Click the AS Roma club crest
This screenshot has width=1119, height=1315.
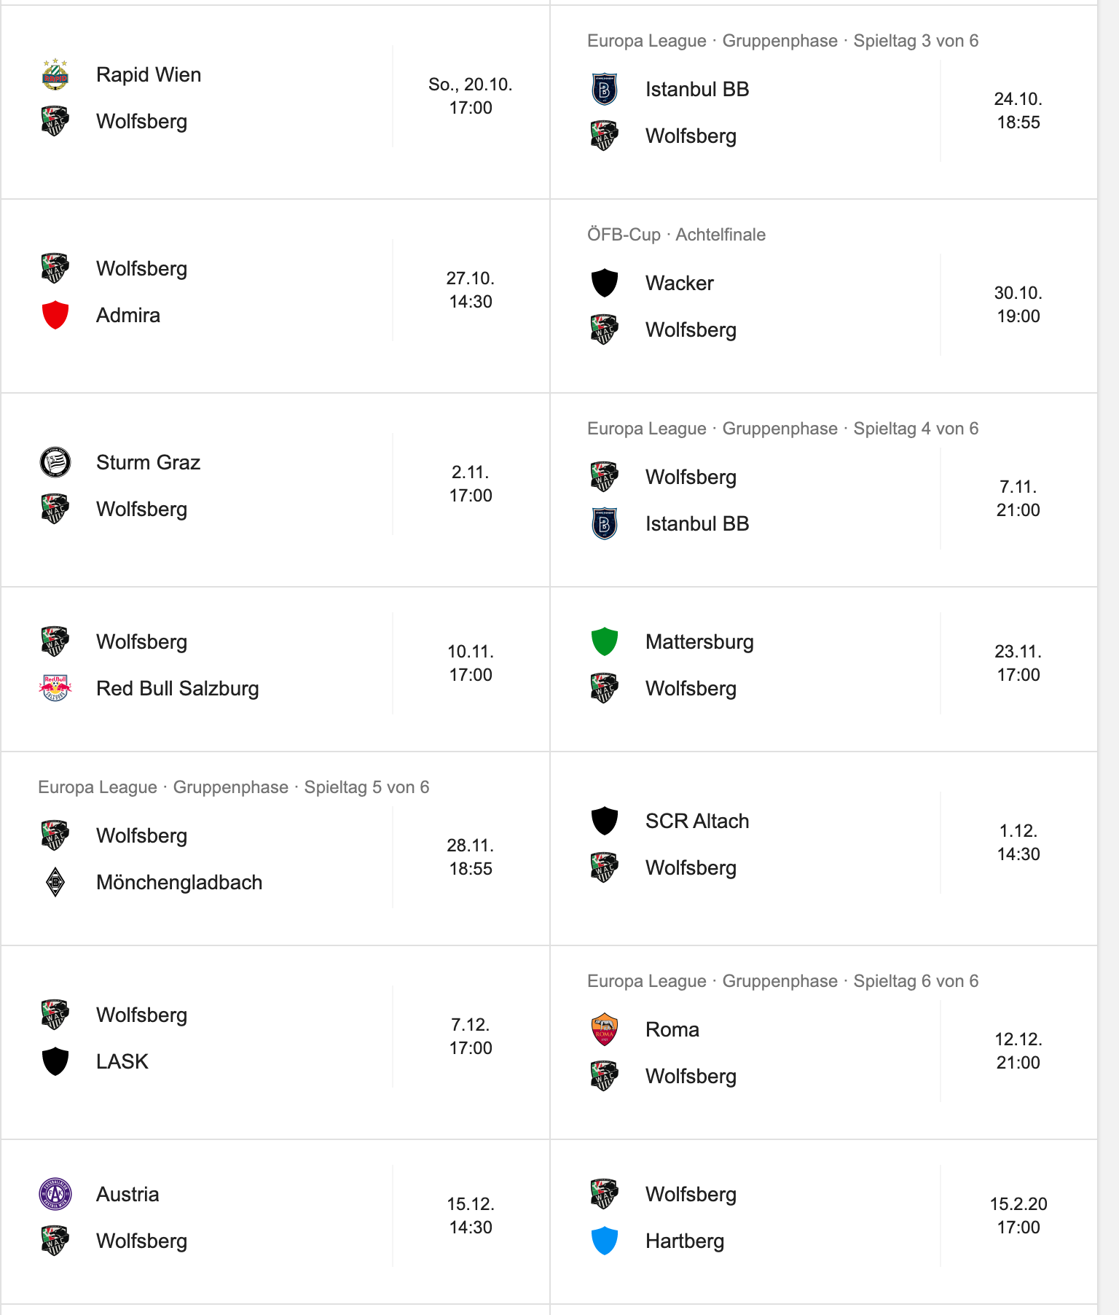605,1029
